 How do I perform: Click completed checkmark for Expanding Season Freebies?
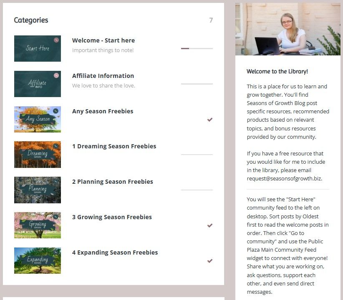(210, 261)
